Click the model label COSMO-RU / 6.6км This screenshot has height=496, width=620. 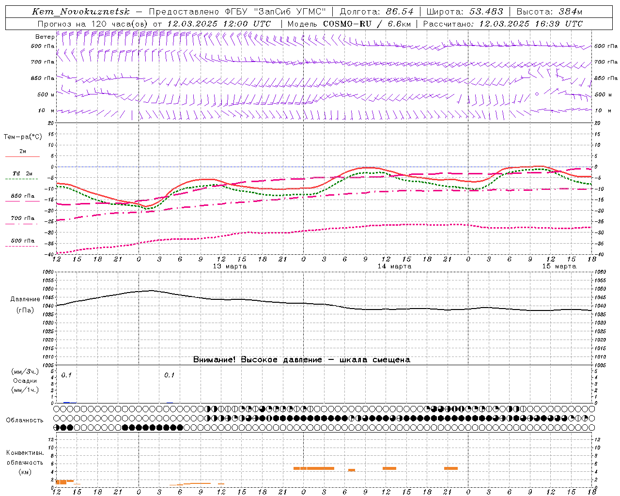(367, 24)
